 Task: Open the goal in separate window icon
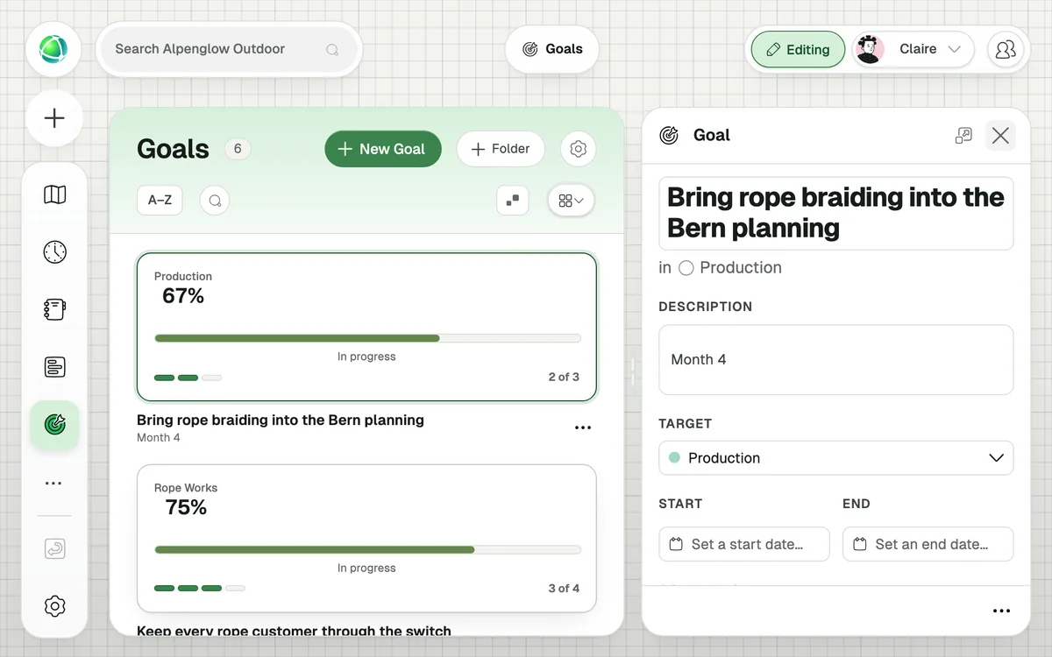tap(963, 135)
